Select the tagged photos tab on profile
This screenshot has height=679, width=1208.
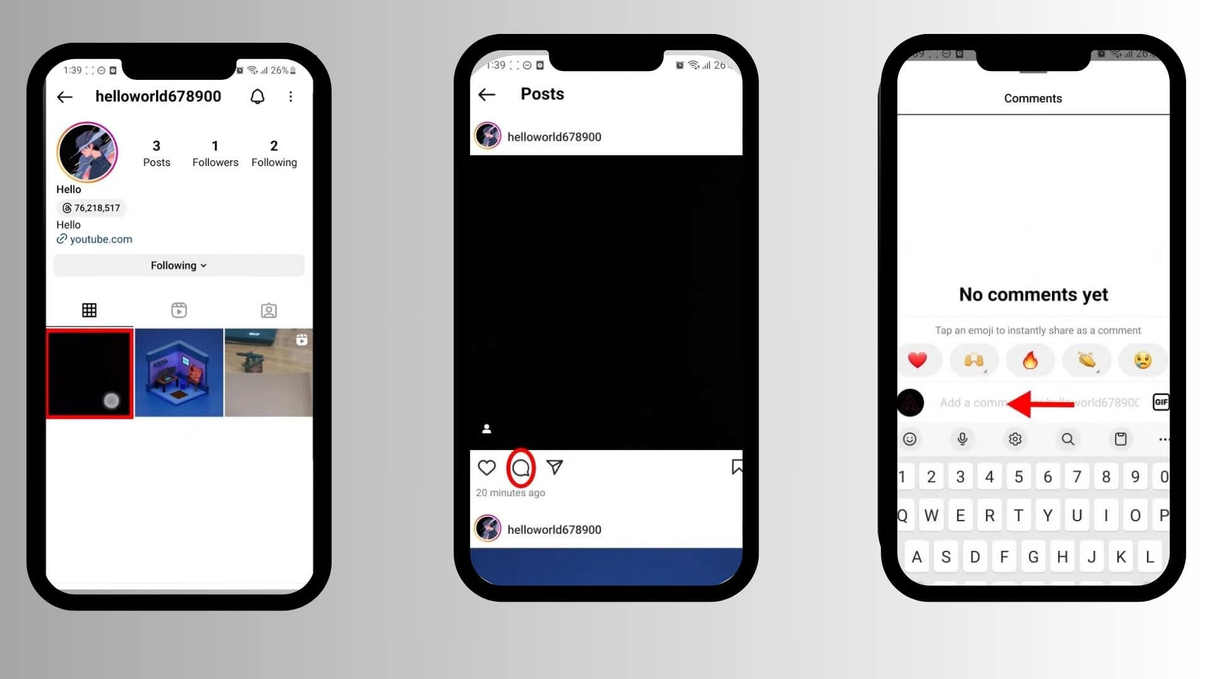click(x=268, y=309)
